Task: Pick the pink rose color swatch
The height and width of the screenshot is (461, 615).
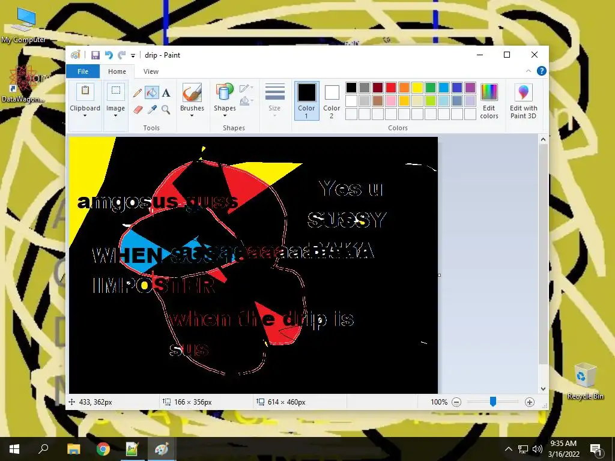Action: pos(391,101)
